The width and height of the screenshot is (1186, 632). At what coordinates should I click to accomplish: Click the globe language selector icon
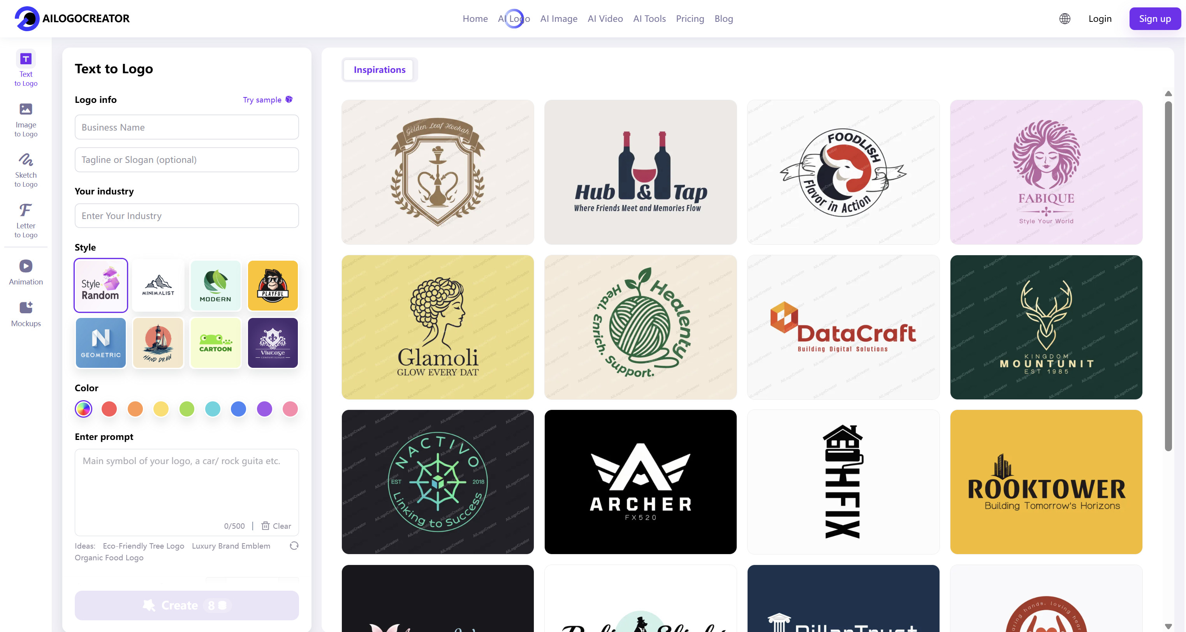point(1065,19)
